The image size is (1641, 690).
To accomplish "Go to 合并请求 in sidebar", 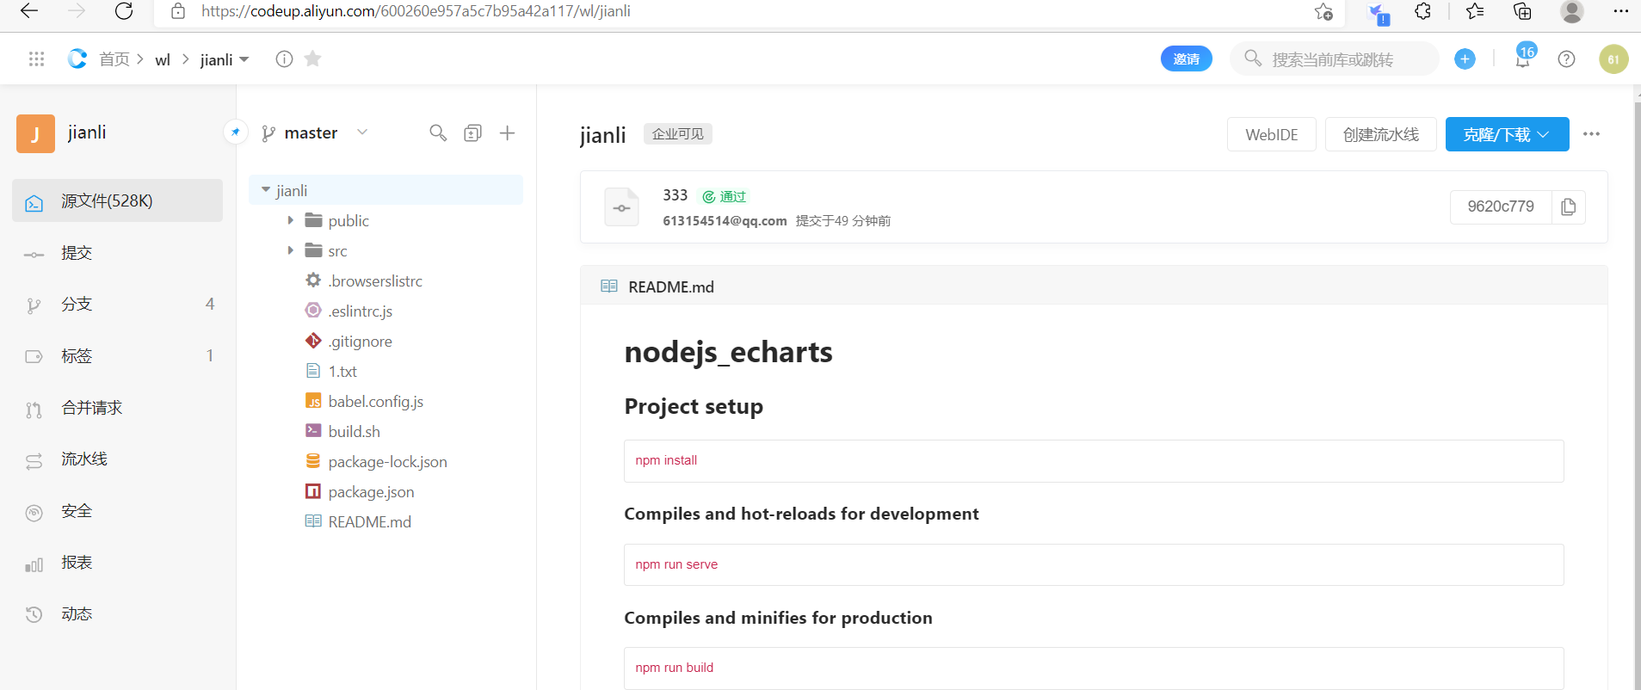I will point(91,408).
